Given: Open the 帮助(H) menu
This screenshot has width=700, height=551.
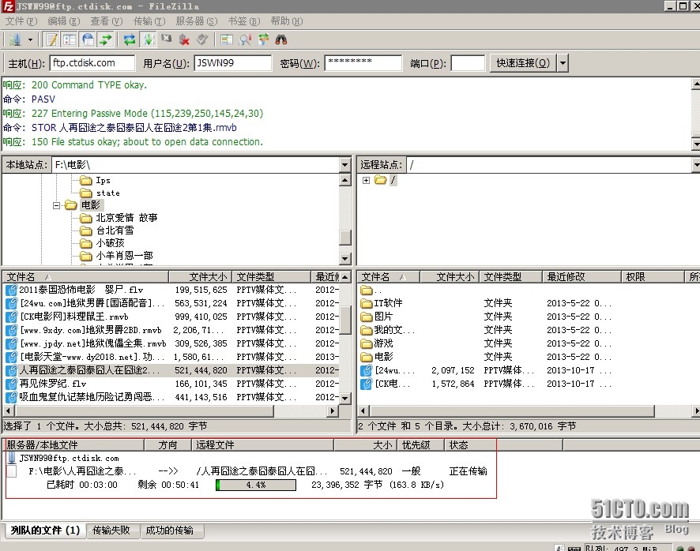Looking at the screenshot, I should click(287, 21).
